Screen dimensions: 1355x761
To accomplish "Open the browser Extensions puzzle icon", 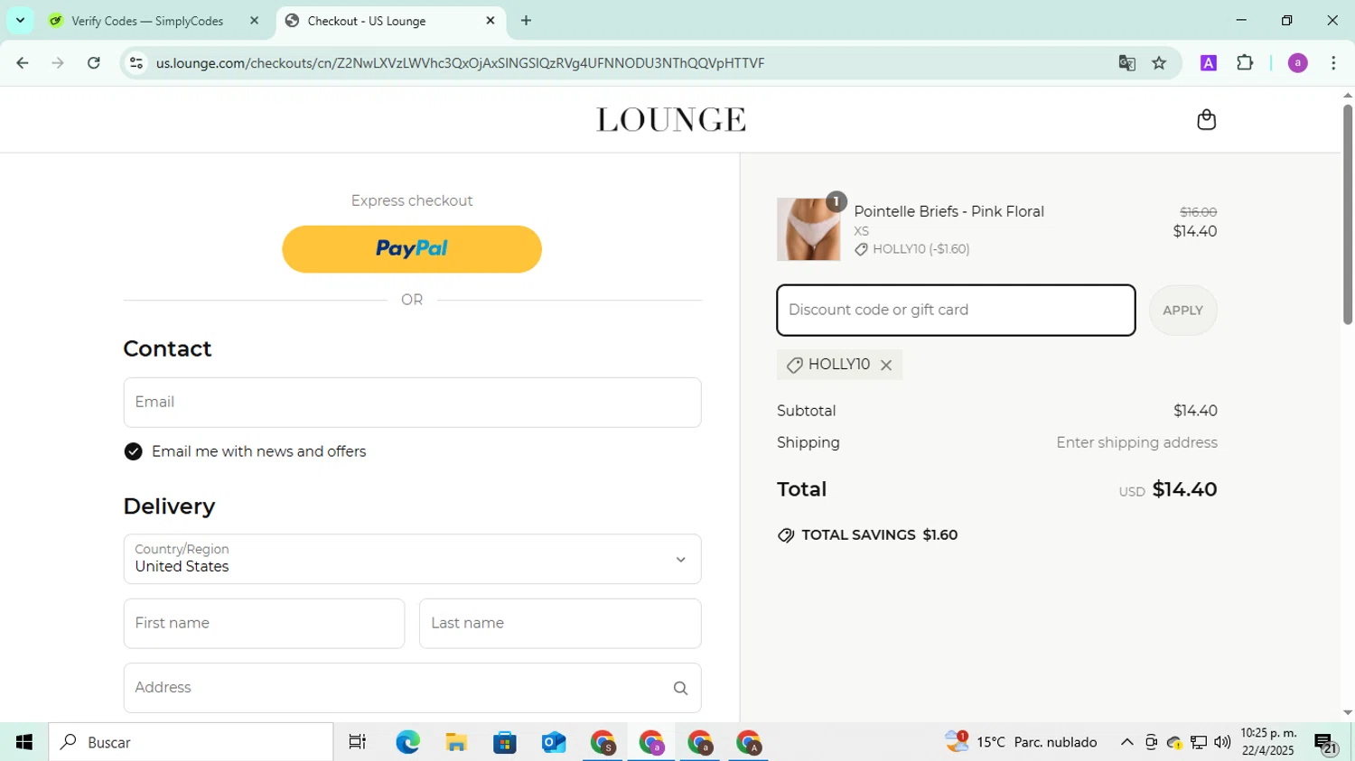I will pyautogui.click(x=1245, y=63).
